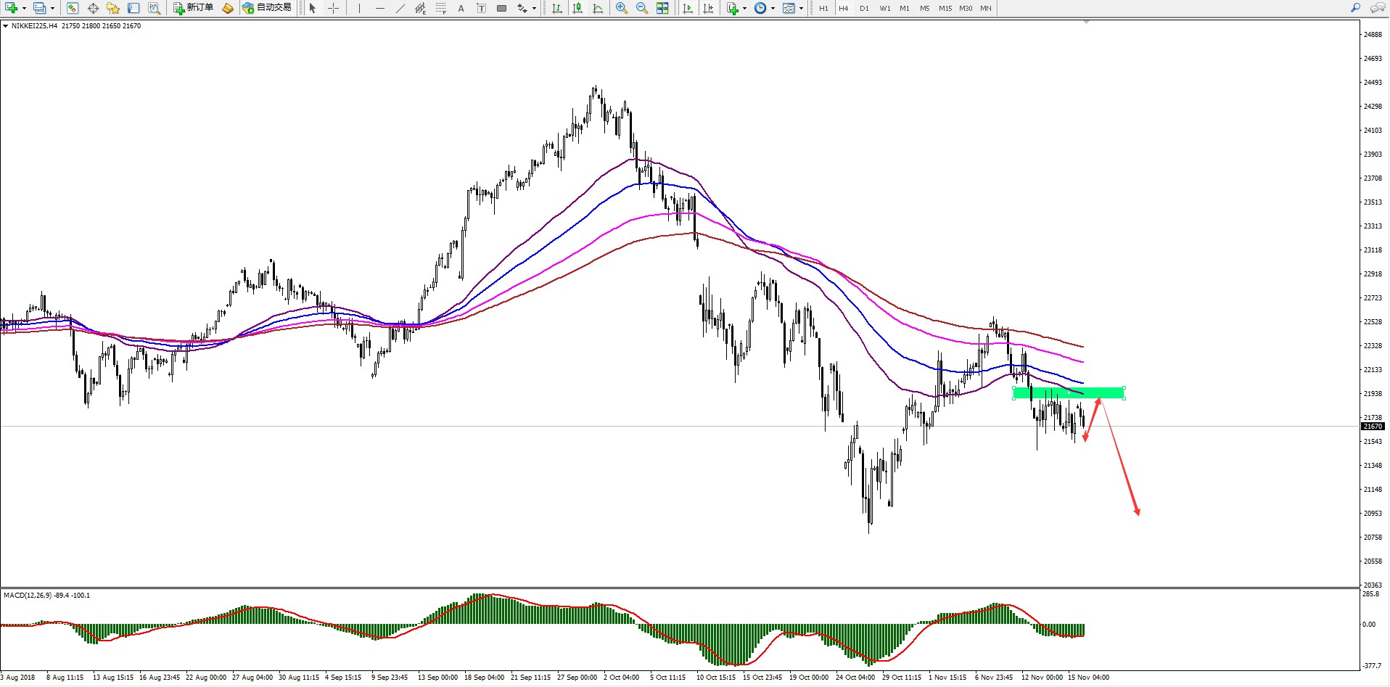Expand the chart templates dropdown arrow
1390x687 pixels.
pyautogui.click(x=801, y=9)
